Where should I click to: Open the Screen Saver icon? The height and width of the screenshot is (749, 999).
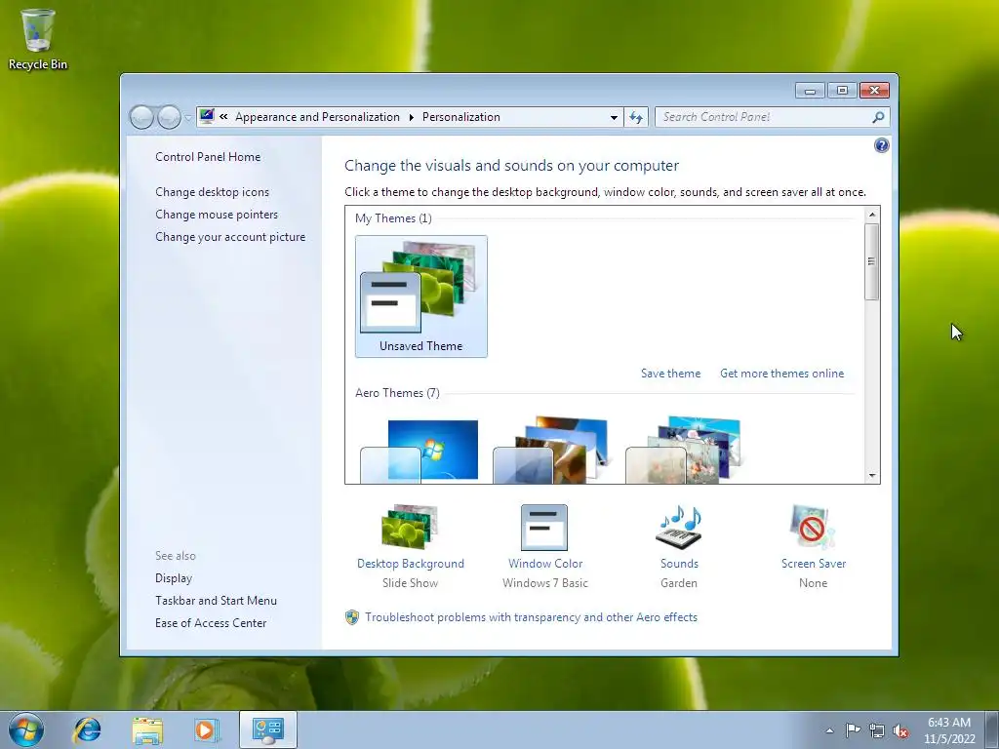(812, 527)
